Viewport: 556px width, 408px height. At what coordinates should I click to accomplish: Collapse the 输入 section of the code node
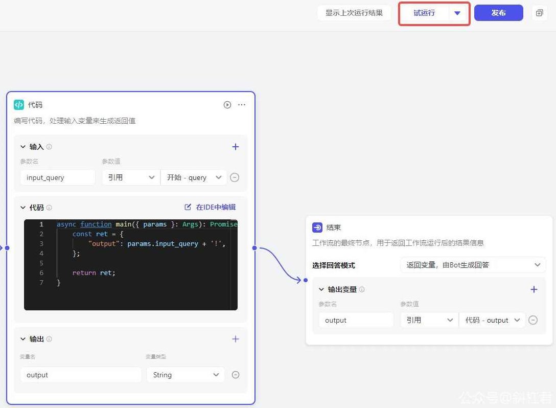coord(22,147)
